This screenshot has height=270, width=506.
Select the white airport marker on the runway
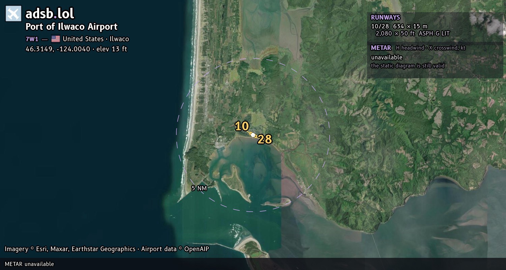(x=253, y=135)
